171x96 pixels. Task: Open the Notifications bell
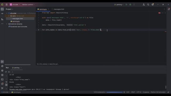[x=169, y=9]
